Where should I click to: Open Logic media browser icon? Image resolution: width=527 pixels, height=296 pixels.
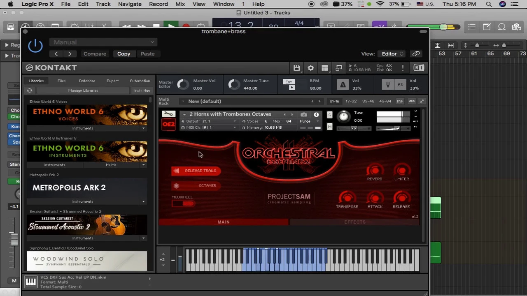516,27
